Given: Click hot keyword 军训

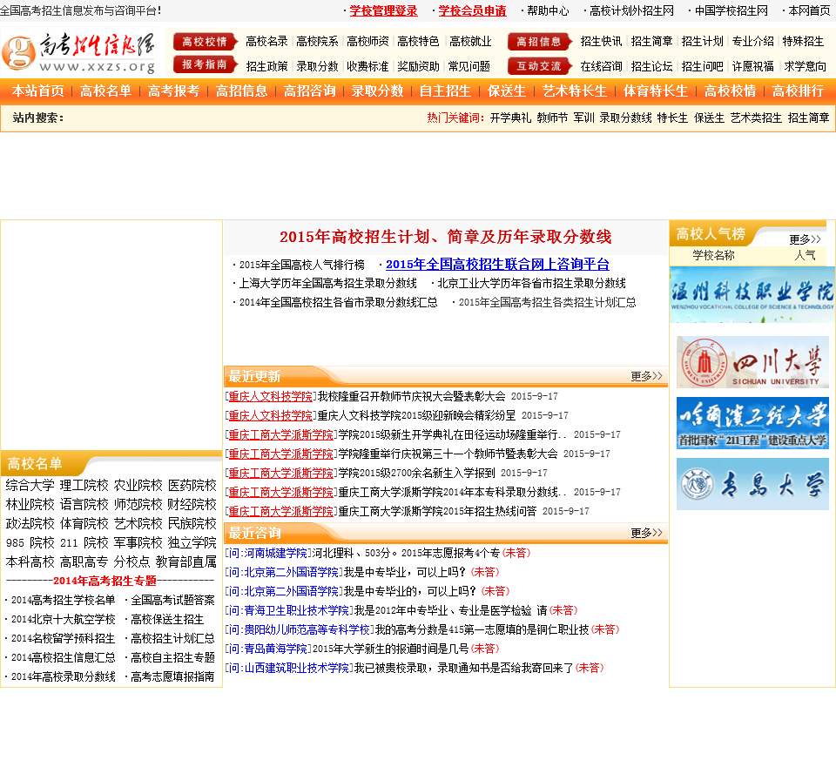Looking at the screenshot, I should 583,118.
